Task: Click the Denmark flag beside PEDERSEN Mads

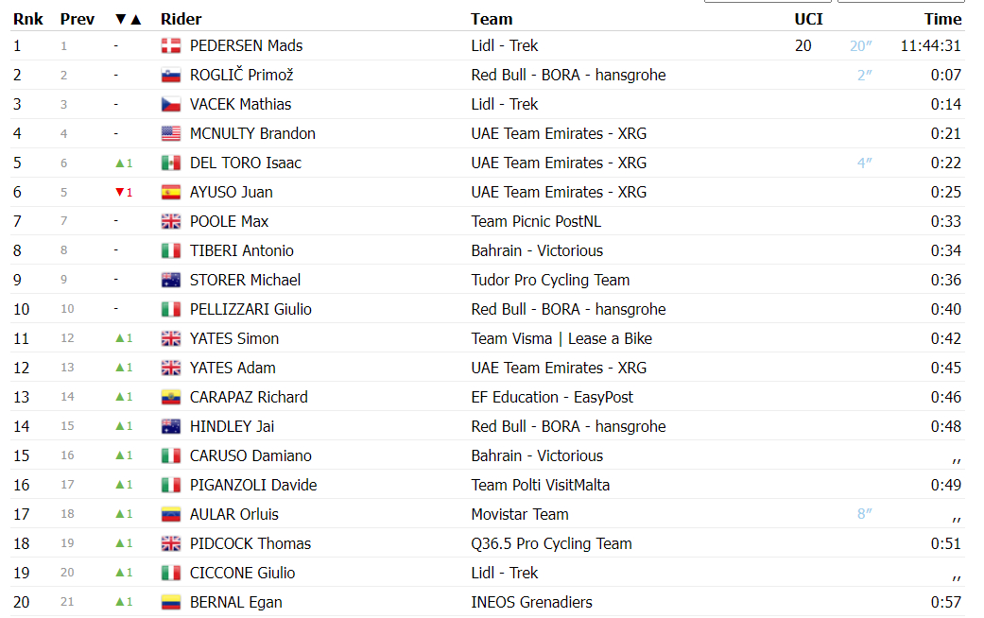Action: pos(171,45)
